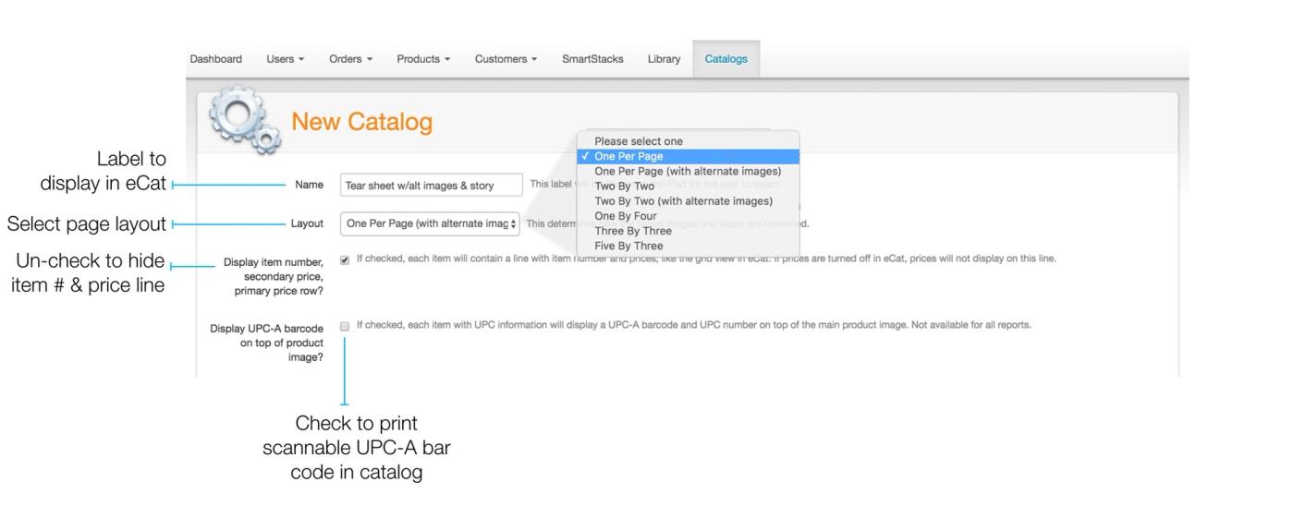Choose 'One Per Page' layout option
Viewport: 1294px width, 530px height.
point(688,156)
